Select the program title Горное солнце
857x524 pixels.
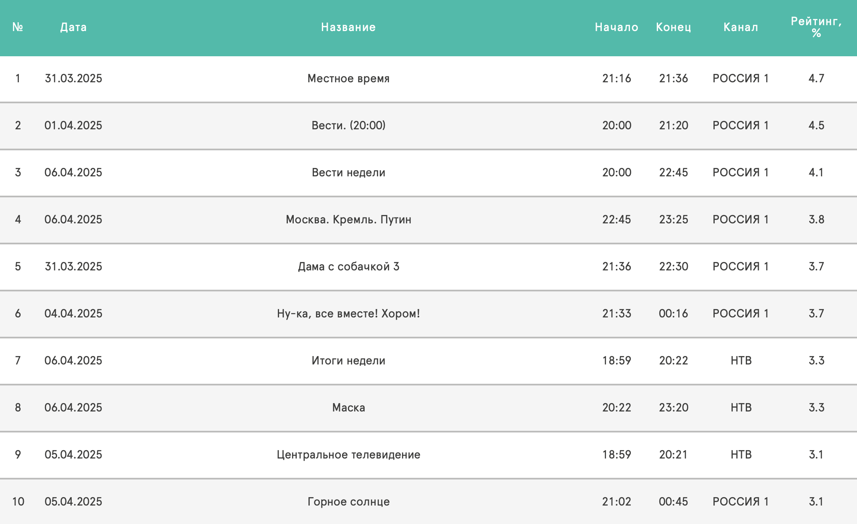coord(348,502)
